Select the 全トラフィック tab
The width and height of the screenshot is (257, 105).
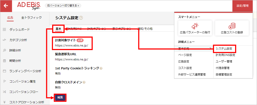31,18
